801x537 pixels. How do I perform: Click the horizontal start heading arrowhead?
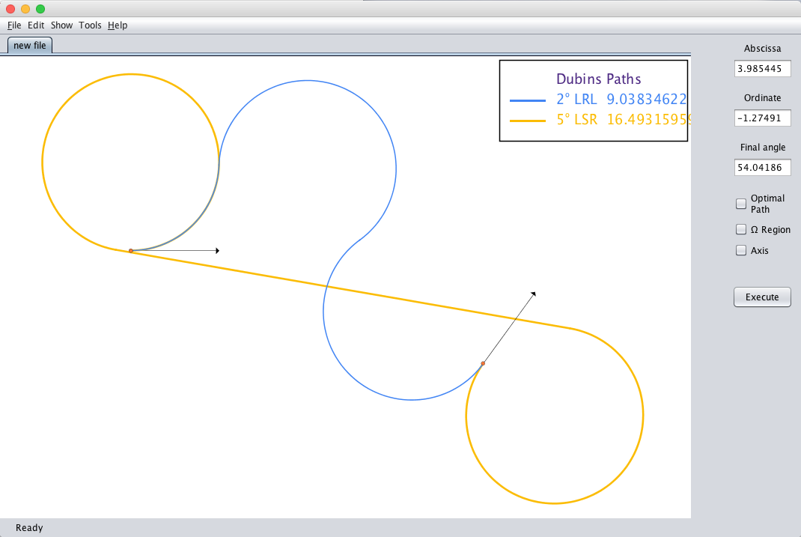217,250
